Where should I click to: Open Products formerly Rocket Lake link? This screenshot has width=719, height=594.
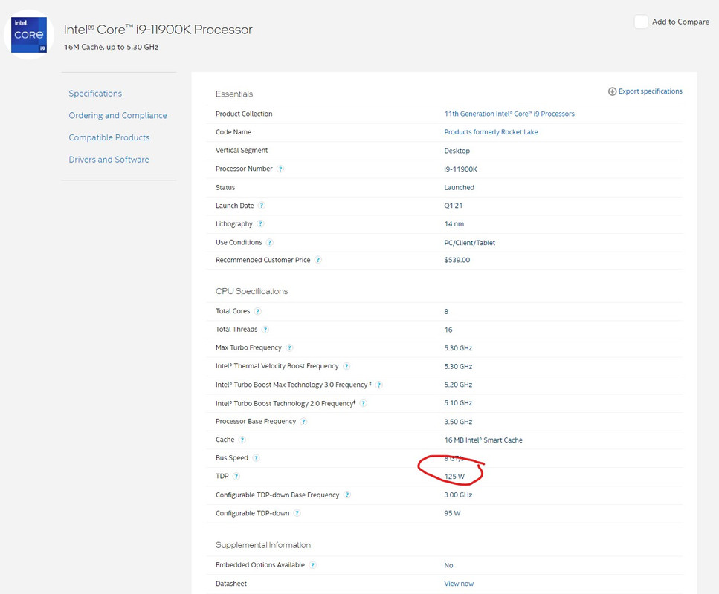491,132
